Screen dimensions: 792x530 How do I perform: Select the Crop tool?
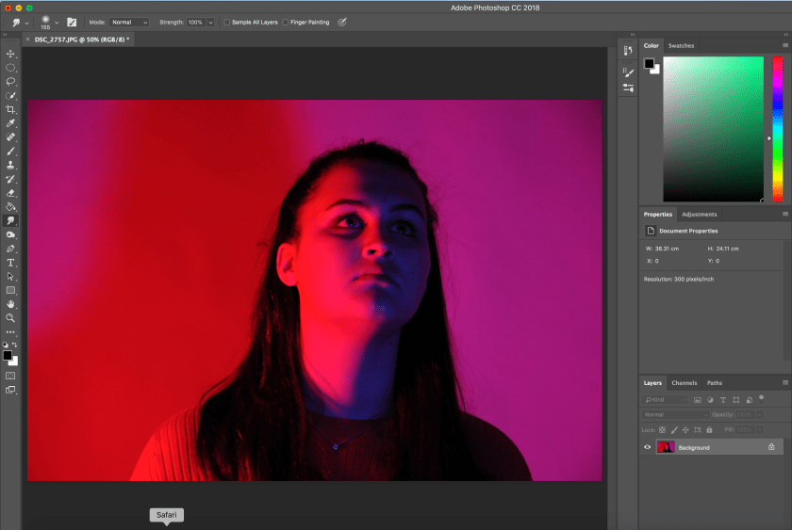tap(10, 109)
